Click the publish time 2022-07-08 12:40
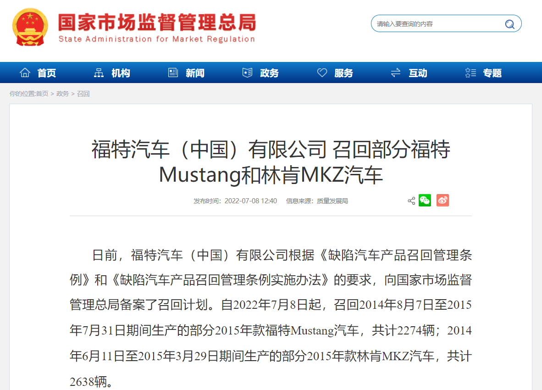 (x=251, y=201)
